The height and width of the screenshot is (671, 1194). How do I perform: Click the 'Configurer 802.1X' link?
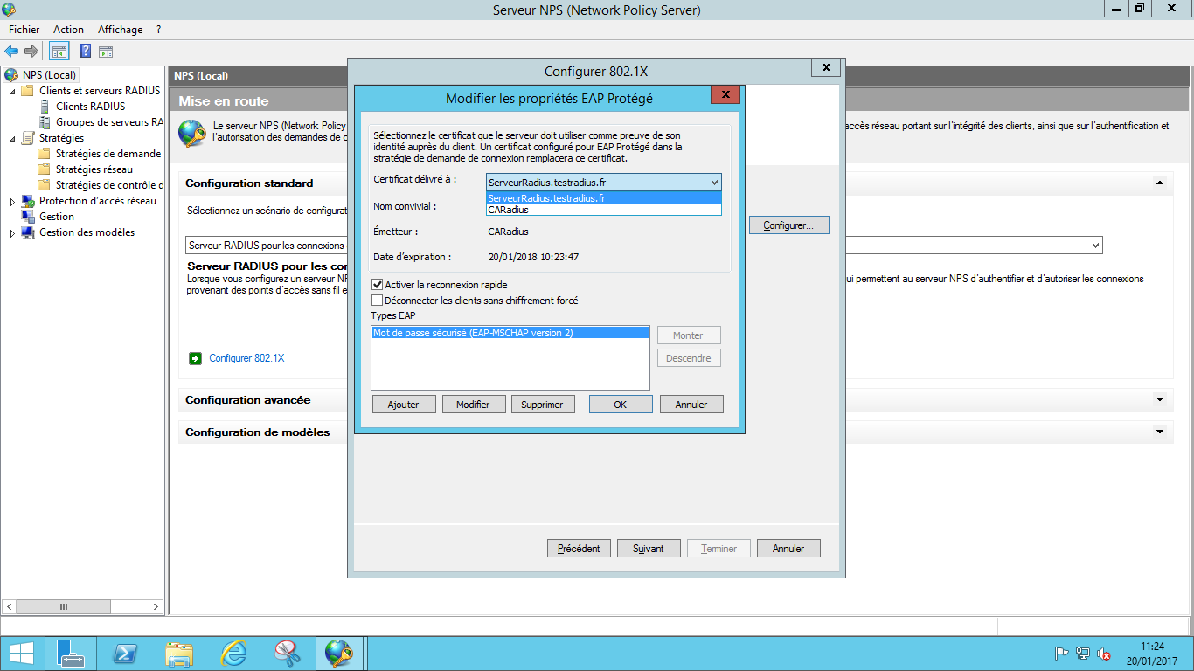tap(246, 358)
